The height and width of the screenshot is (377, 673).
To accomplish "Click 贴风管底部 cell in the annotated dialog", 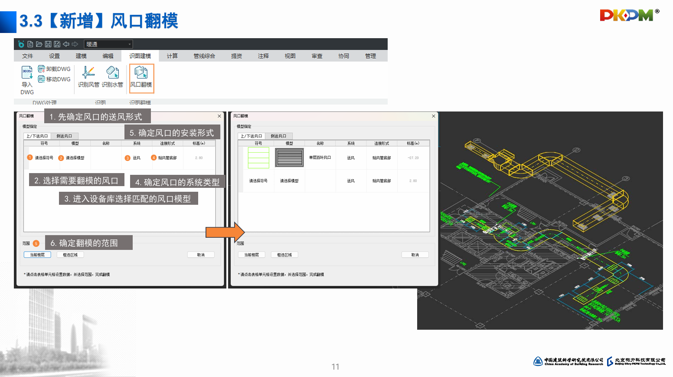I will tap(167, 158).
